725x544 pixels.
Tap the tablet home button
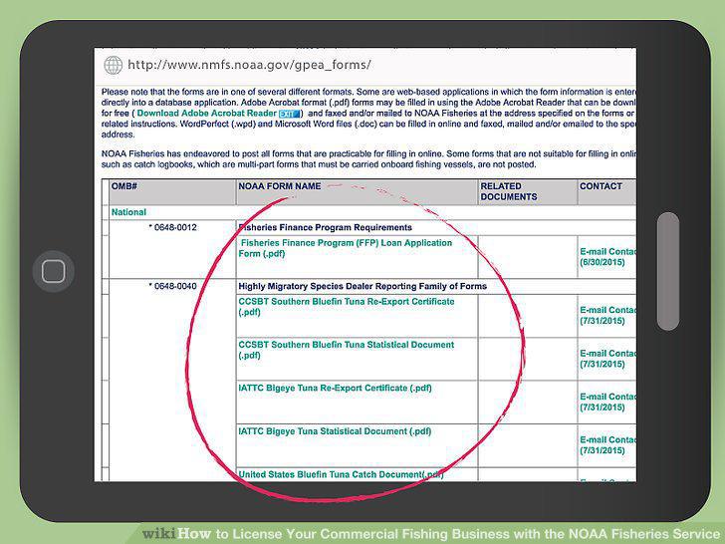[x=54, y=271]
